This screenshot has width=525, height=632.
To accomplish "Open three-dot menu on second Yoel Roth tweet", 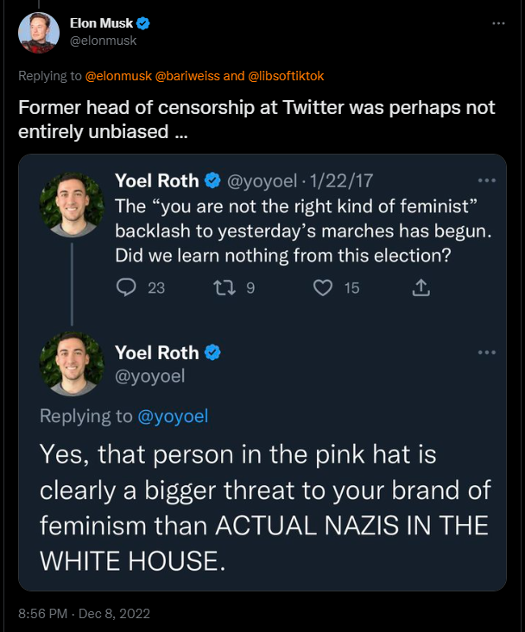I will (486, 352).
